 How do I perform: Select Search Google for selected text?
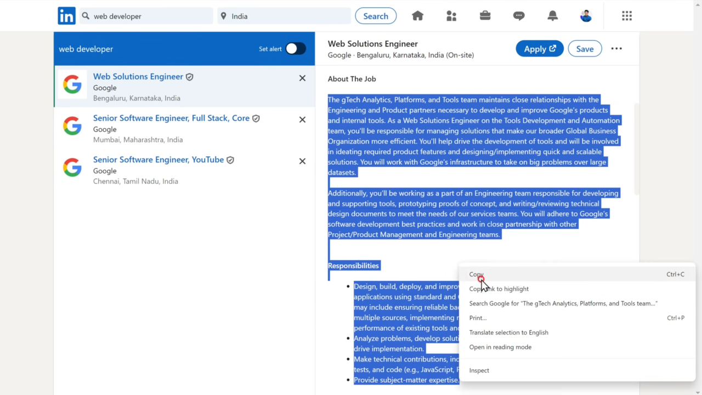click(577, 303)
